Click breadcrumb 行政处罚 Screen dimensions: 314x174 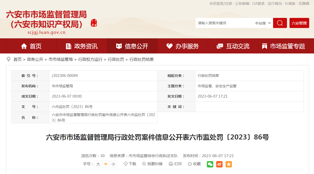point(116,60)
